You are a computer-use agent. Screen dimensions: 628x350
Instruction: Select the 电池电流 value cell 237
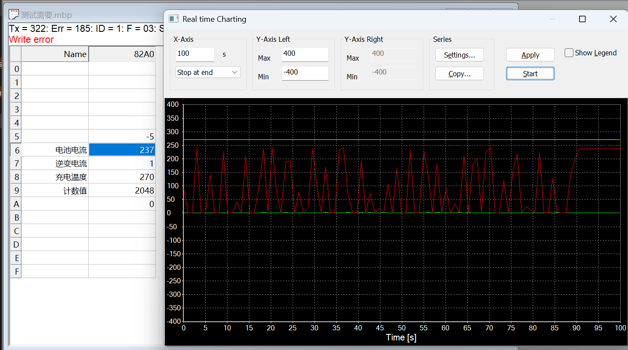(x=122, y=150)
